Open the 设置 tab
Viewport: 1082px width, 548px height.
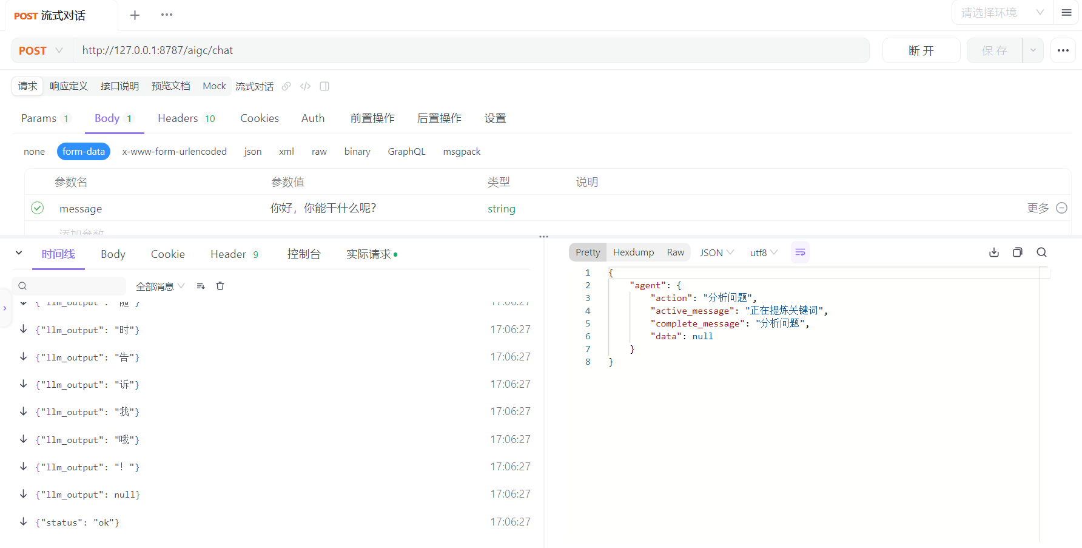pyautogui.click(x=495, y=118)
